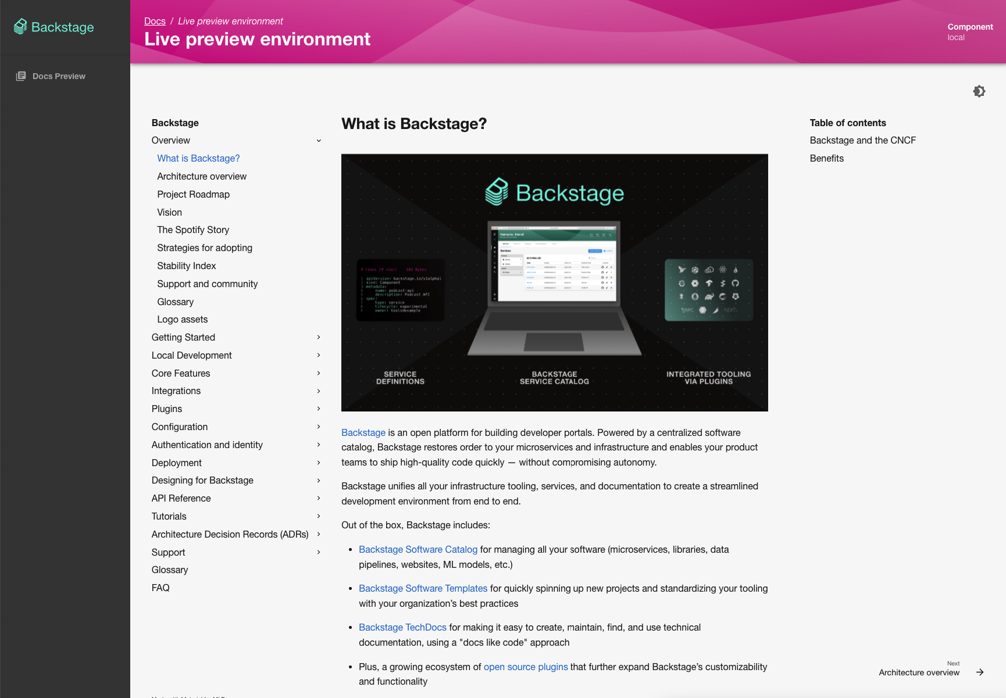Screen dimensions: 1006x698
Task: Collapse the Overview section chevron
Action: (x=319, y=141)
